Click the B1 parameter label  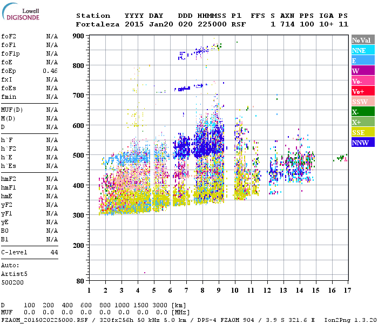point(5,239)
